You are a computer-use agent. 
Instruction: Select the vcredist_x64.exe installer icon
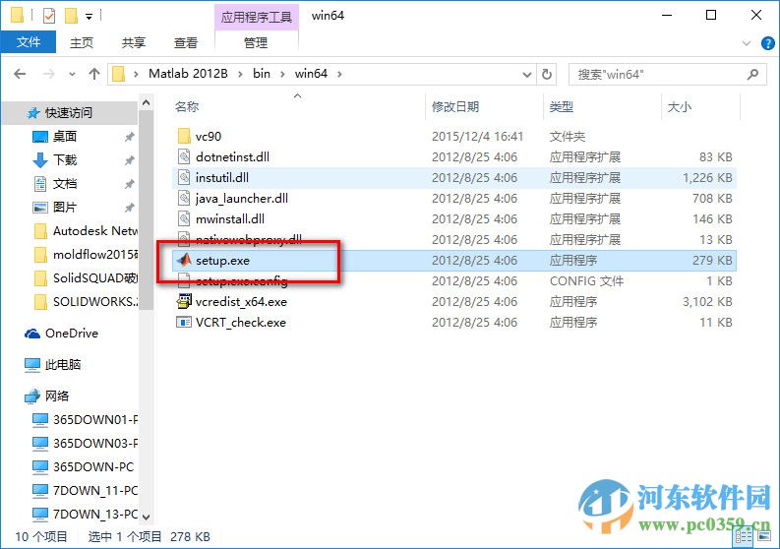184,301
